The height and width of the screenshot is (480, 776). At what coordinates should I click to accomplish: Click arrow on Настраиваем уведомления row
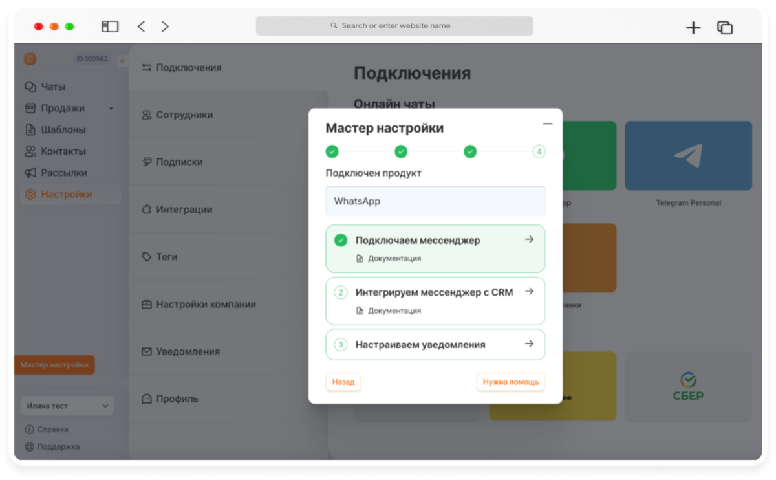pyautogui.click(x=529, y=344)
